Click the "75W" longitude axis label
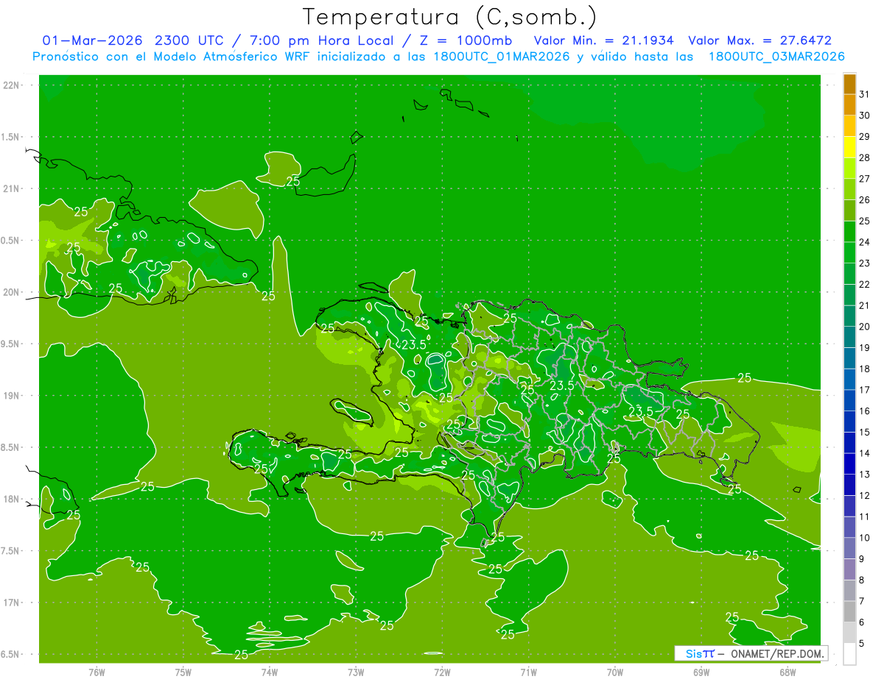The image size is (884, 682). coord(183,672)
